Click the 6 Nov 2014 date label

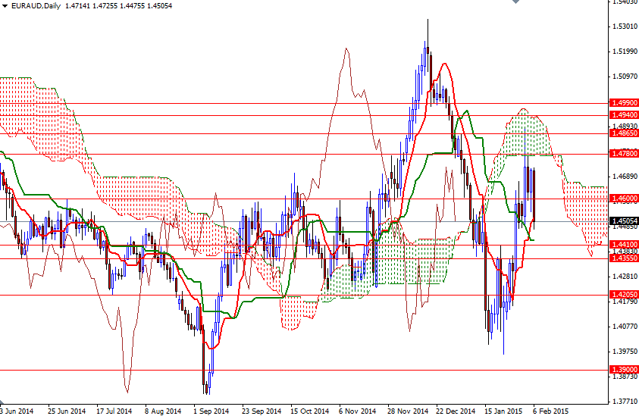point(357,411)
